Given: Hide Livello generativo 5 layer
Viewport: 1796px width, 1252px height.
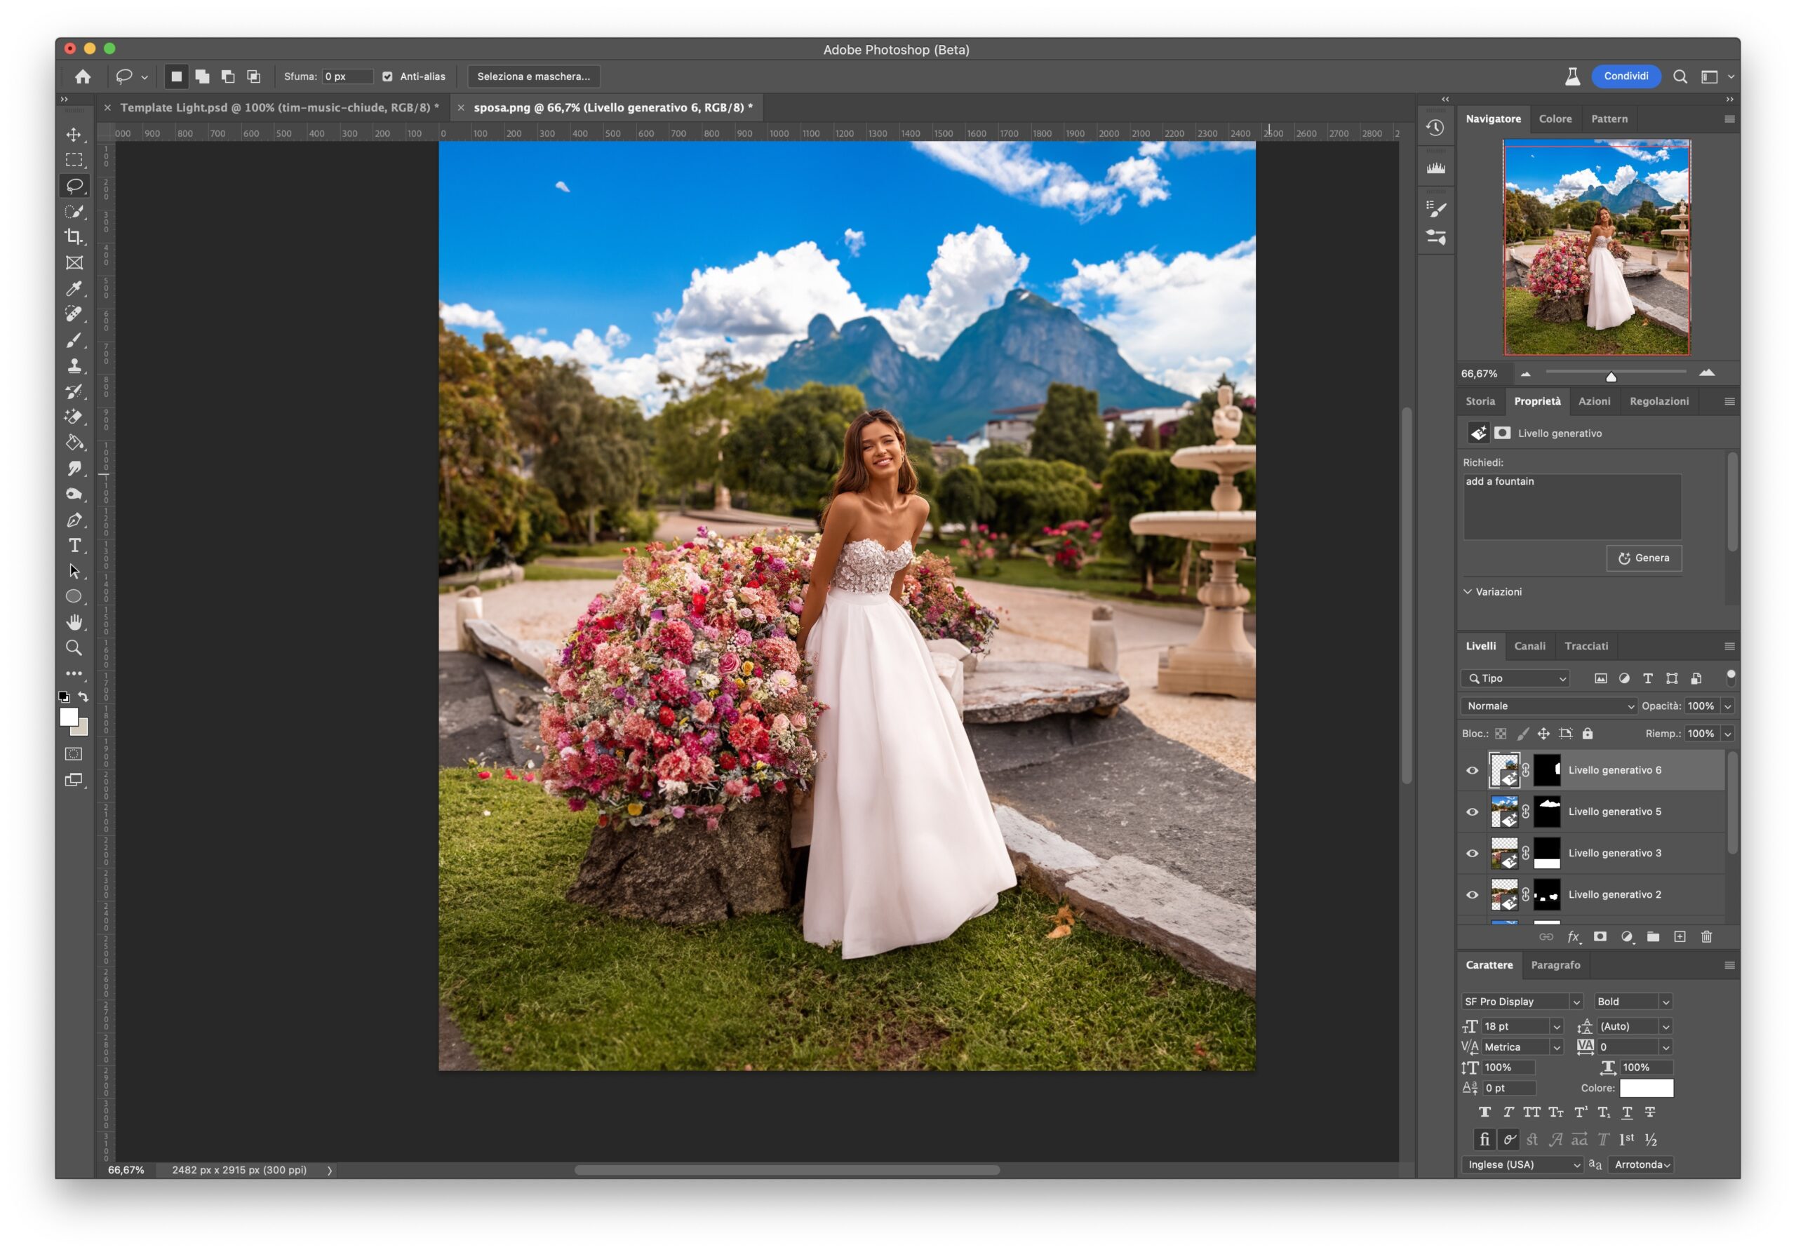Looking at the screenshot, I should (x=1471, y=812).
